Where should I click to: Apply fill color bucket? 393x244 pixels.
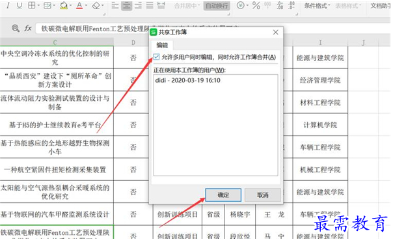pos(64,5)
